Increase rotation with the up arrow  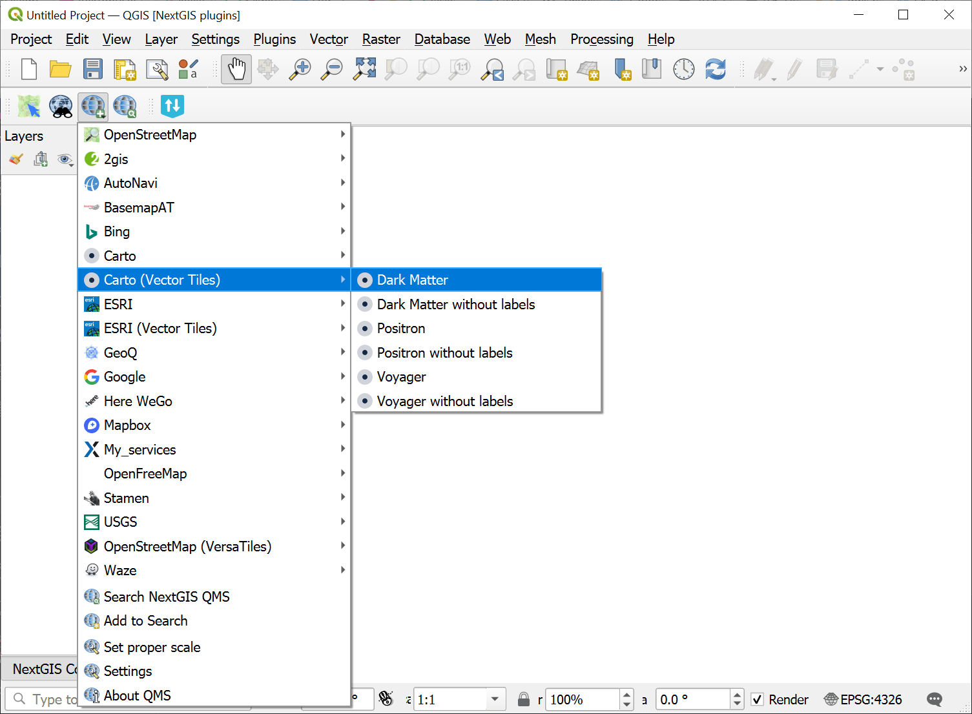(738, 695)
